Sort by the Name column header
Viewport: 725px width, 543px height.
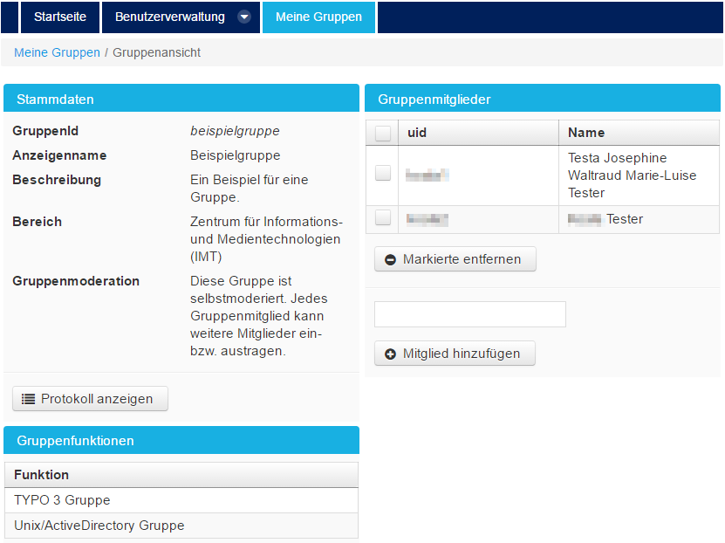586,133
